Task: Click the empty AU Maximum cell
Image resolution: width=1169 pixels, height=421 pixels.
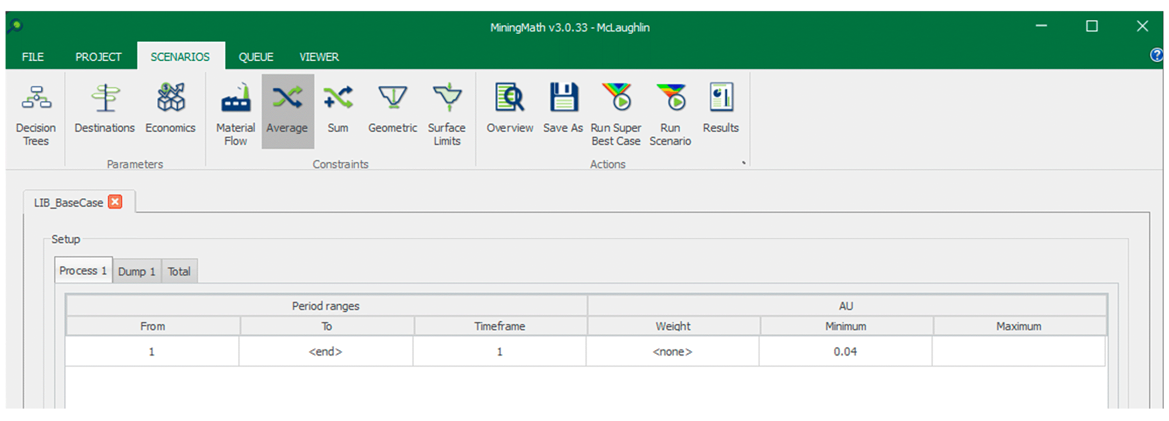Action: (x=1018, y=352)
